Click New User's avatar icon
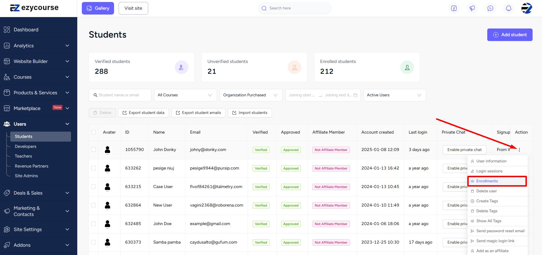This screenshot has width=542, height=255. coord(107,205)
